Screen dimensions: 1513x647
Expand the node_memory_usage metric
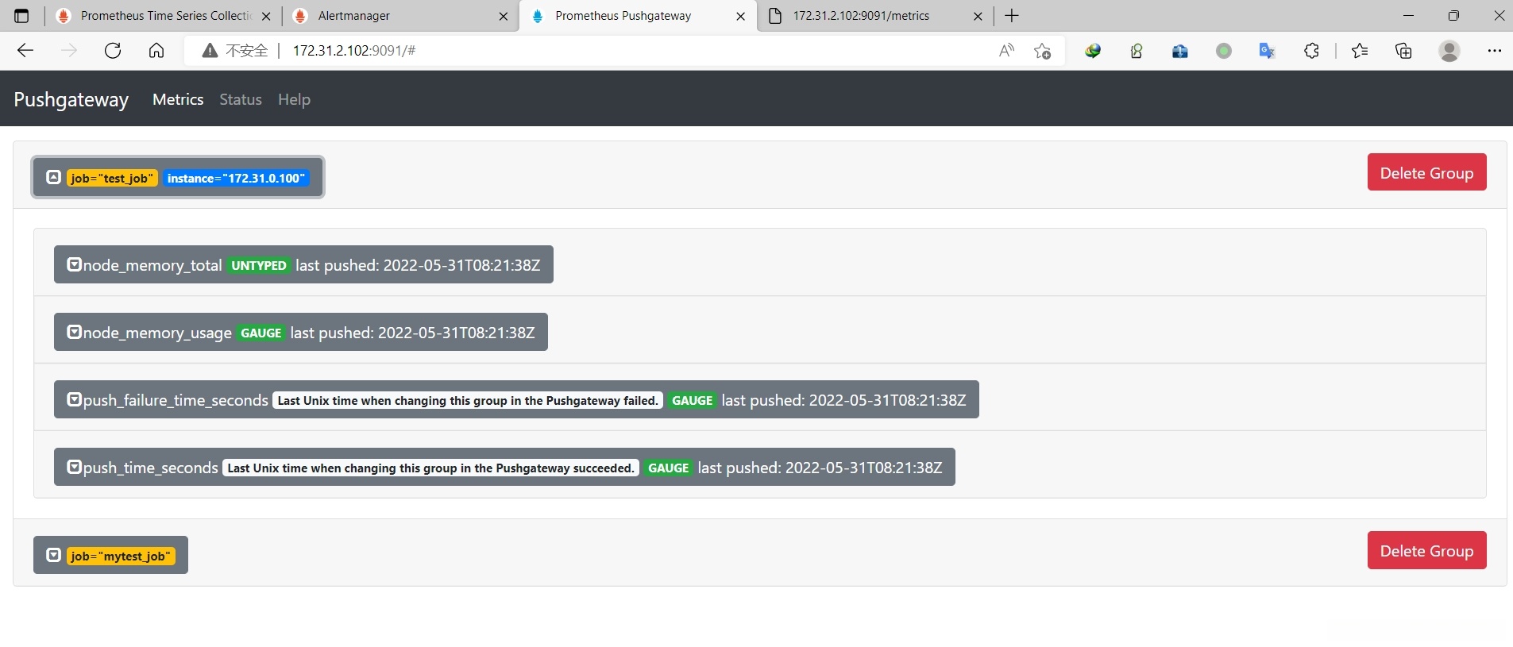pos(301,332)
